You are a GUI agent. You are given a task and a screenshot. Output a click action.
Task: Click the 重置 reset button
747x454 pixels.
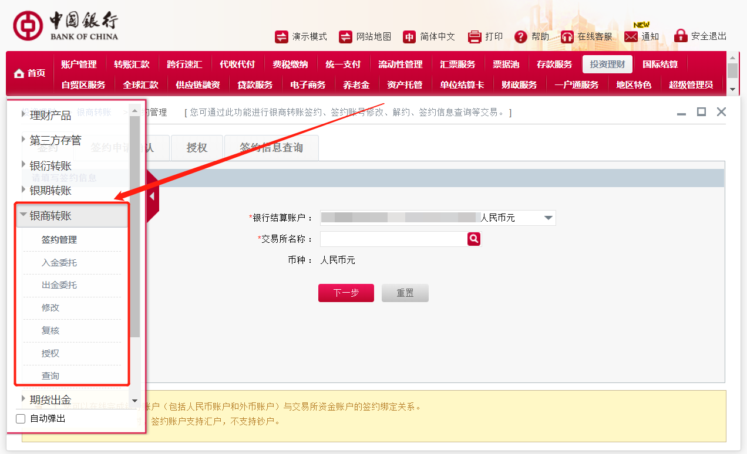pos(405,293)
